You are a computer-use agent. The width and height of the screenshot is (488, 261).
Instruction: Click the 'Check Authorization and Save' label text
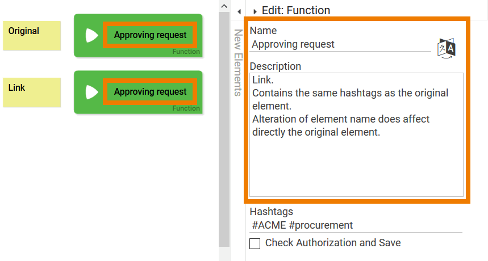333,243
